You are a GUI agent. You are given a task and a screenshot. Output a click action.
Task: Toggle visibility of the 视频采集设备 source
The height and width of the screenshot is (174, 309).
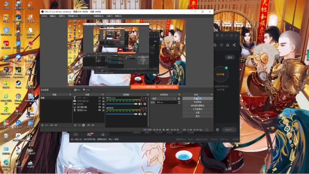tap(100, 101)
